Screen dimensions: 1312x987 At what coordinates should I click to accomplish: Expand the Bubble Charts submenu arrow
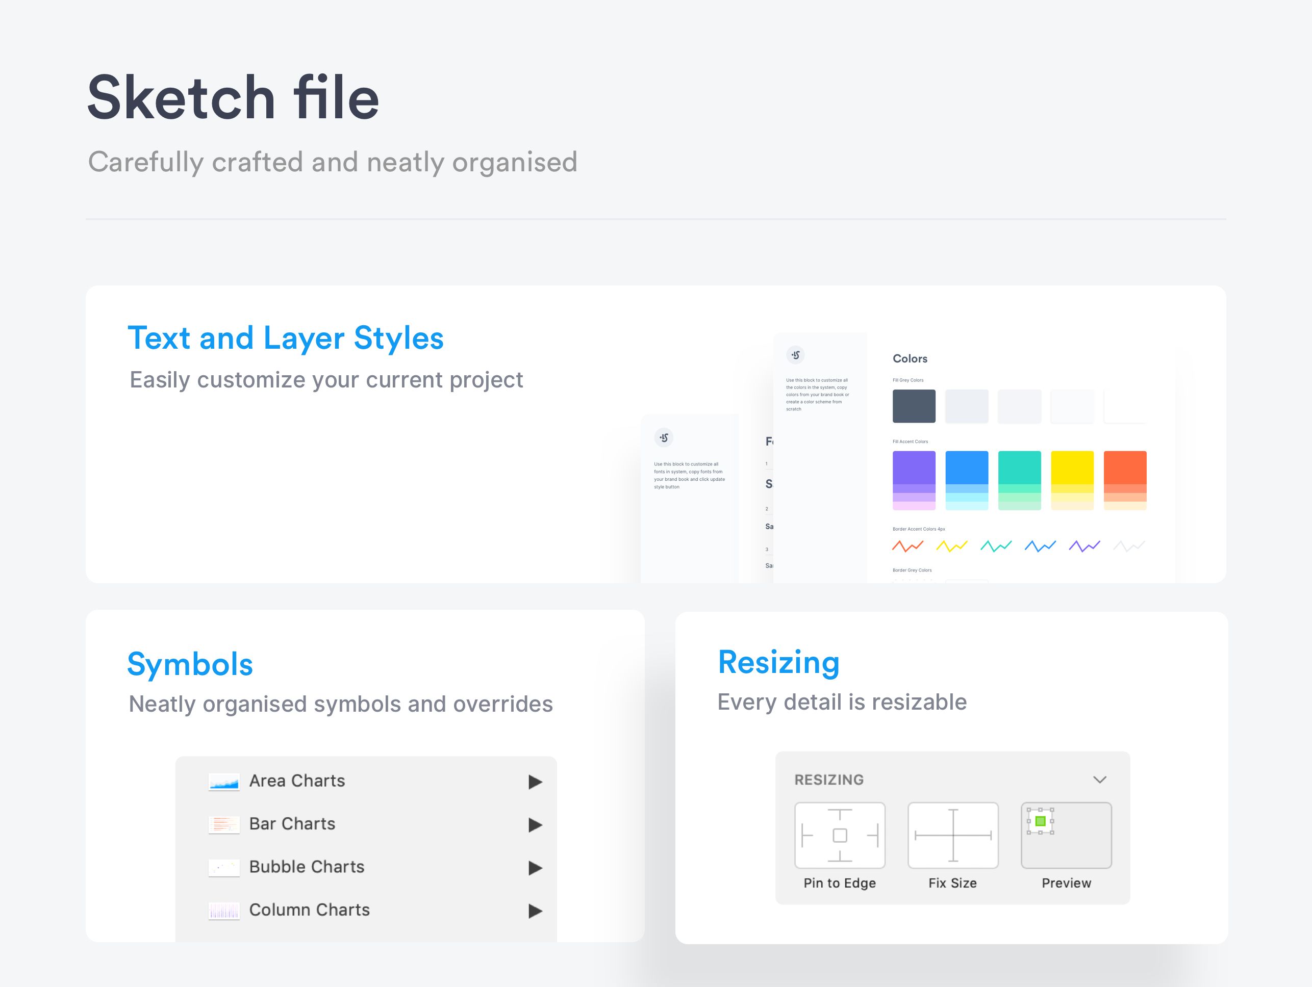(x=535, y=868)
